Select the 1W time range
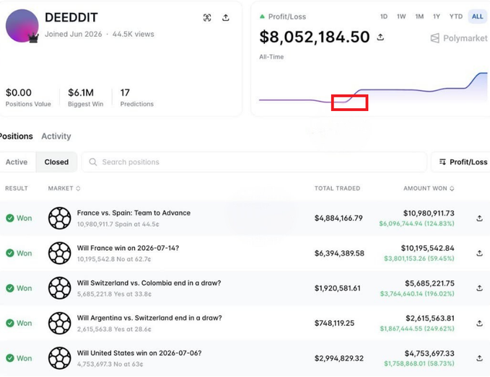490x377 pixels. (401, 17)
